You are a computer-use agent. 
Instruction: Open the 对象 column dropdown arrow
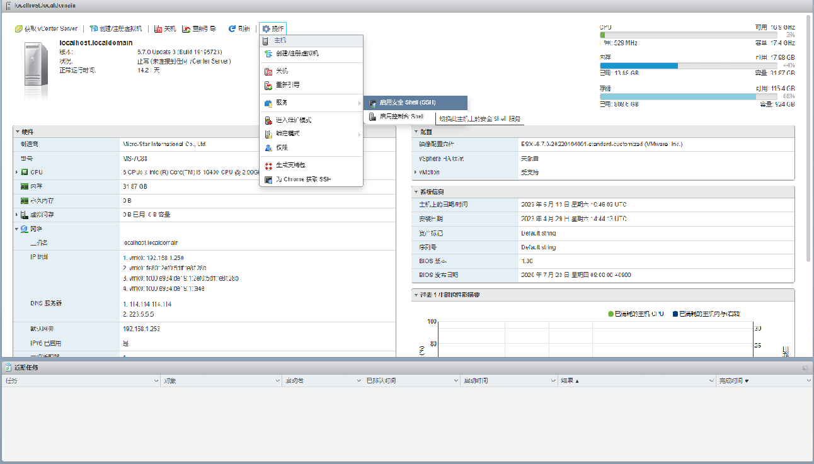click(277, 381)
